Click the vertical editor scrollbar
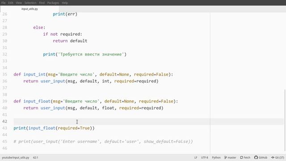 285,120
